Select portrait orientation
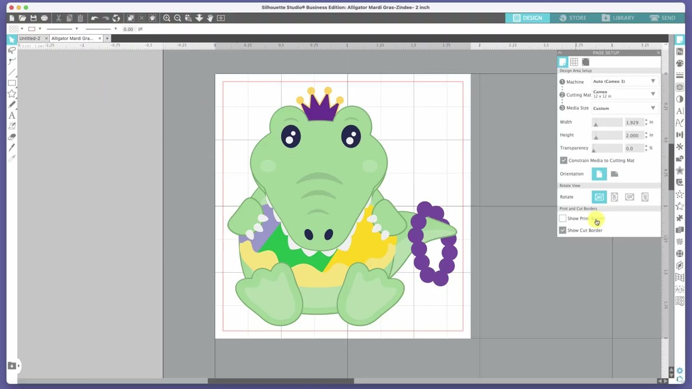 599,174
